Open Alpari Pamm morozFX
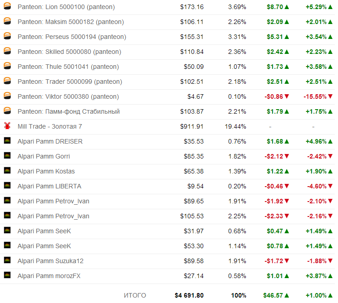 49,276
